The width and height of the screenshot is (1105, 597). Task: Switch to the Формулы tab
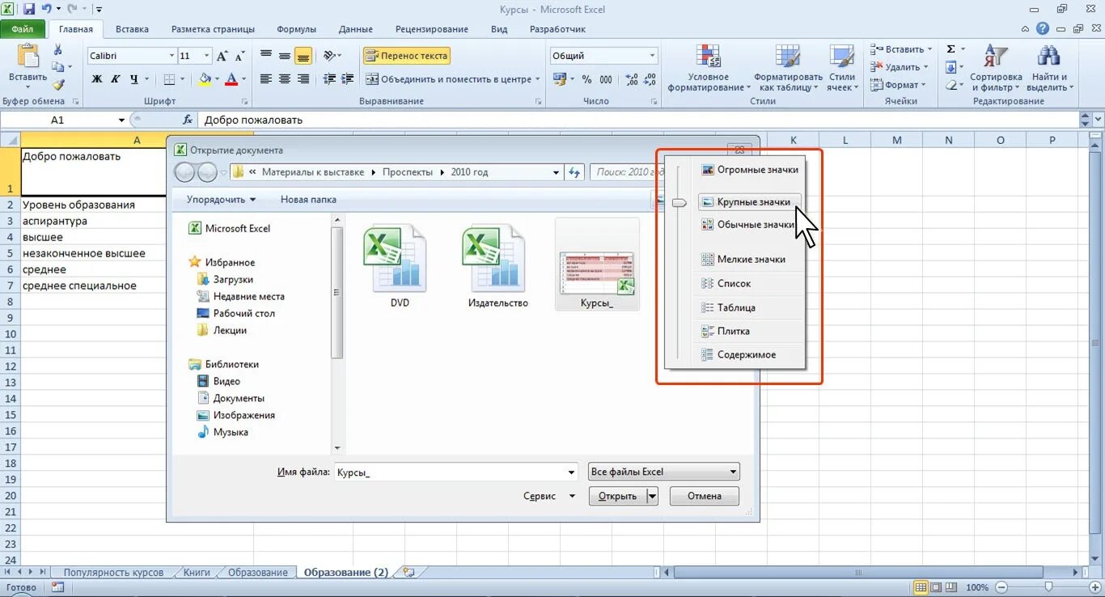click(x=296, y=29)
